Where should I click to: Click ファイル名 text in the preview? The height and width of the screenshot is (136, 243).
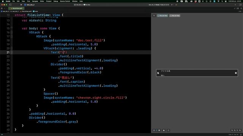[x=166, y=71]
